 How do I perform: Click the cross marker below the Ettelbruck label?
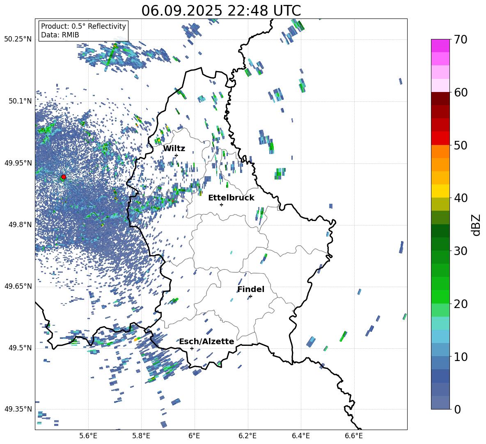click(x=221, y=205)
